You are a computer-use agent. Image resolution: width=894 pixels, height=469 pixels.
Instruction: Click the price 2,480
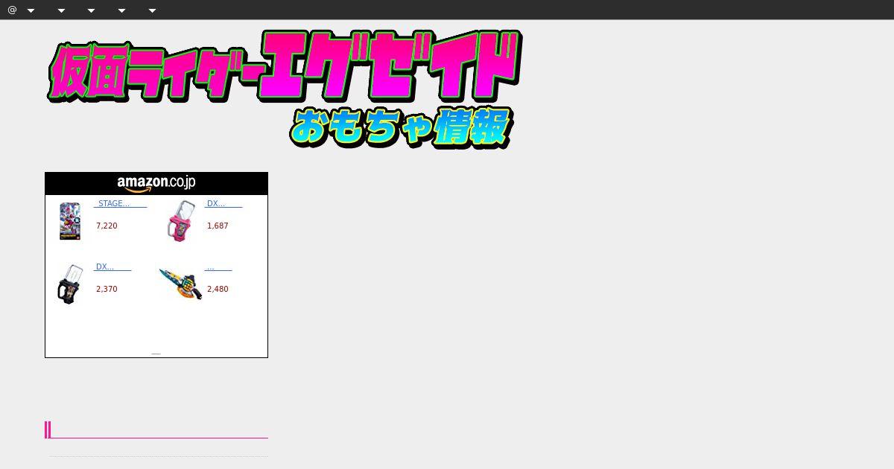point(218,289)
